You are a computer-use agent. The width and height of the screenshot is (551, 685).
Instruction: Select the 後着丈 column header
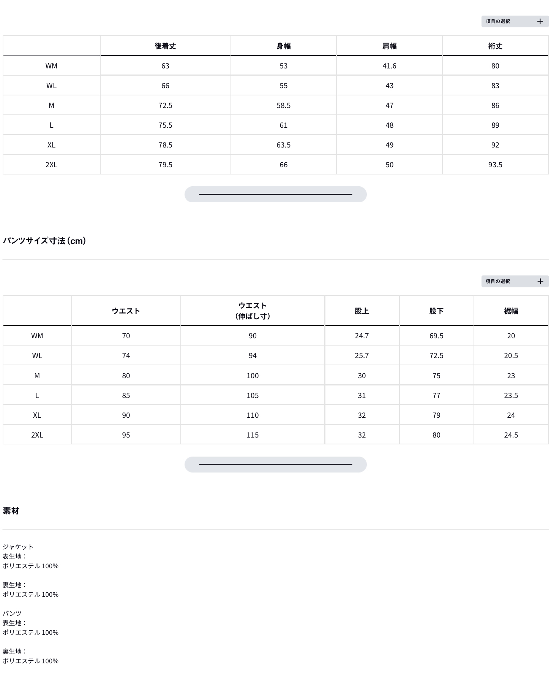[165, 46]
